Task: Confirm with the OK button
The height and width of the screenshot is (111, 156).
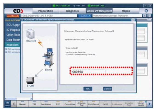Action: pyautogui.click(x=88, y=89)
